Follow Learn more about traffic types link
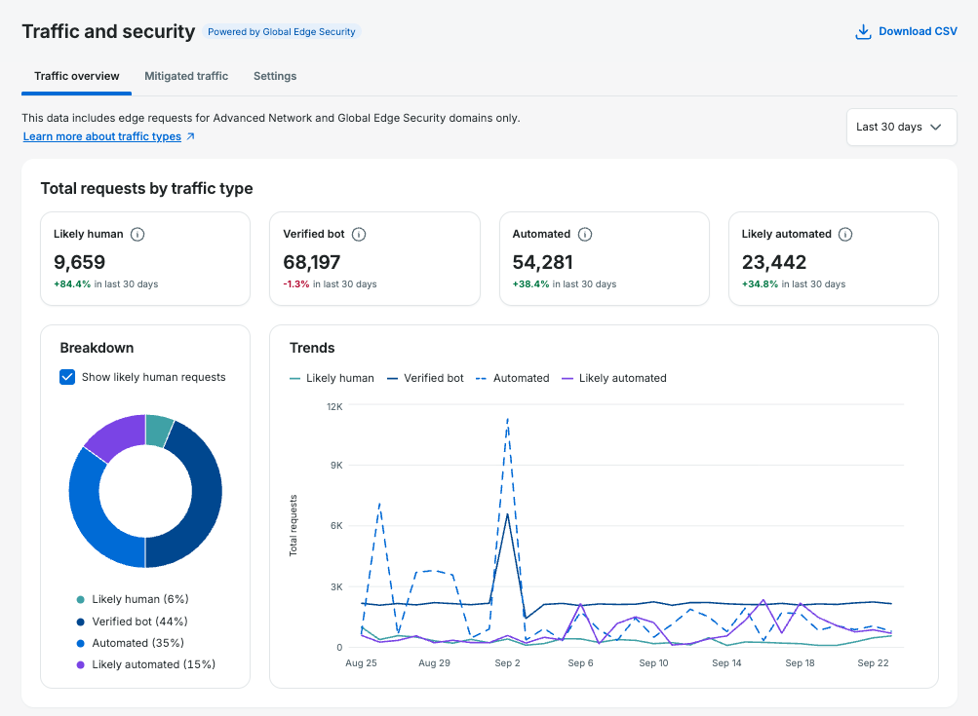Viewport: 978px width, 716px height. click(x=102, y=136)
